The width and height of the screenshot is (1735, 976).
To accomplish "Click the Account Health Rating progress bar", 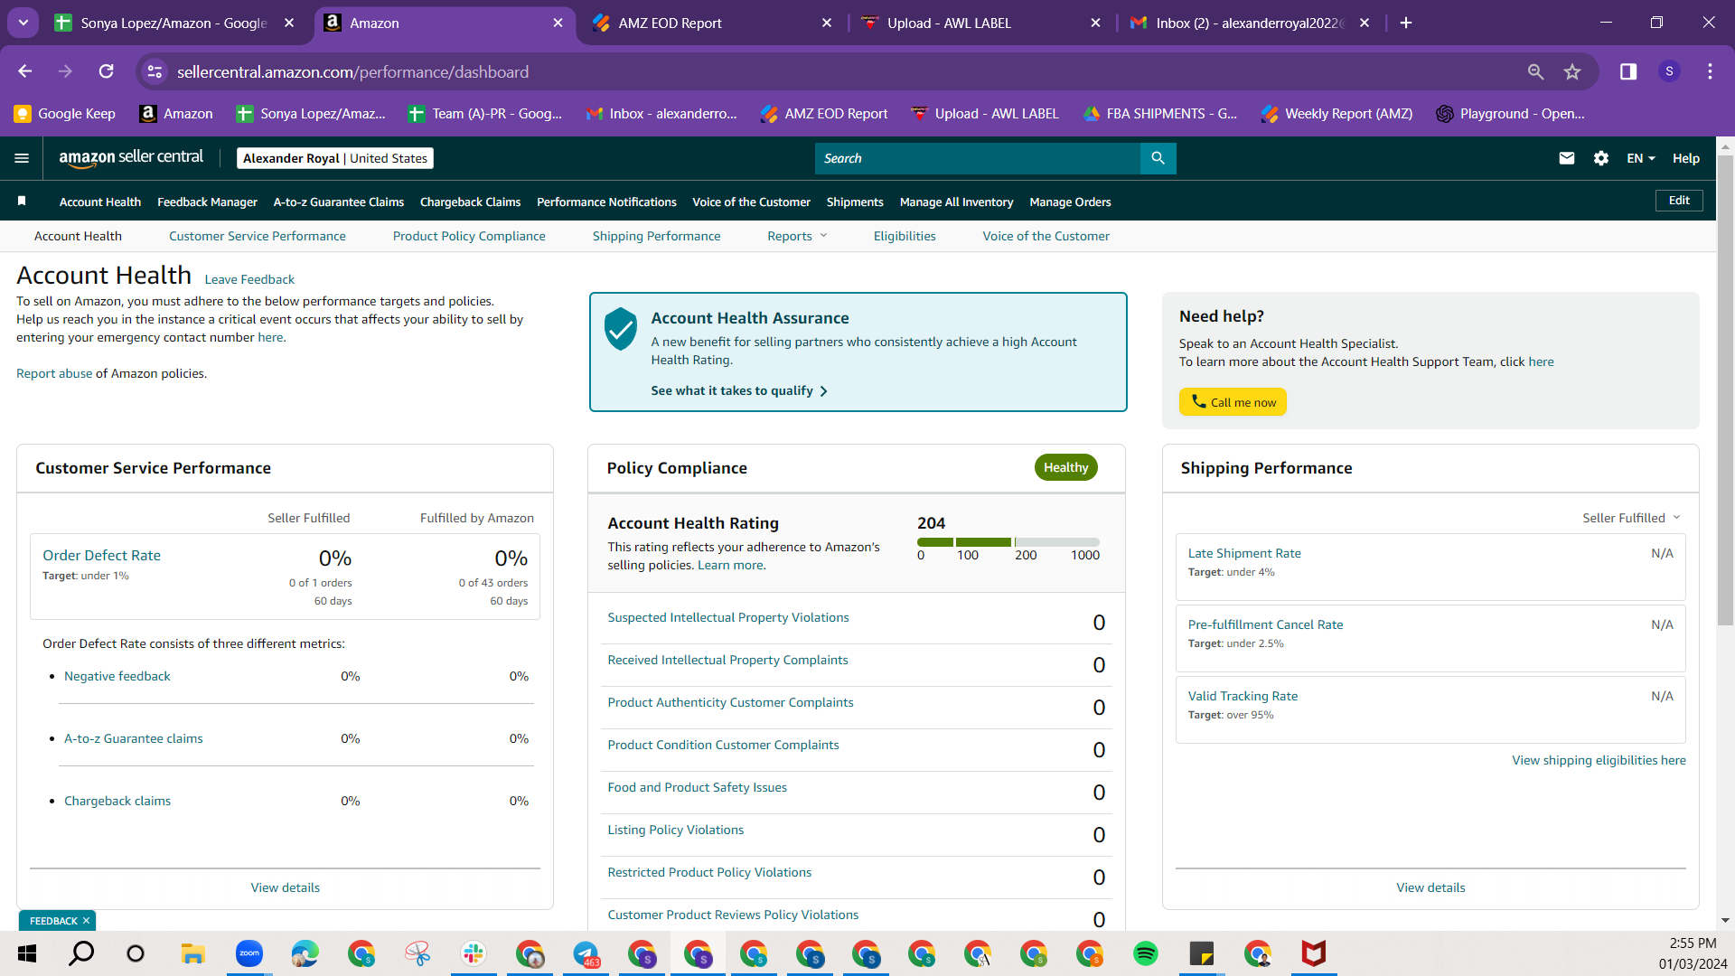I will tap(1008, 542).
